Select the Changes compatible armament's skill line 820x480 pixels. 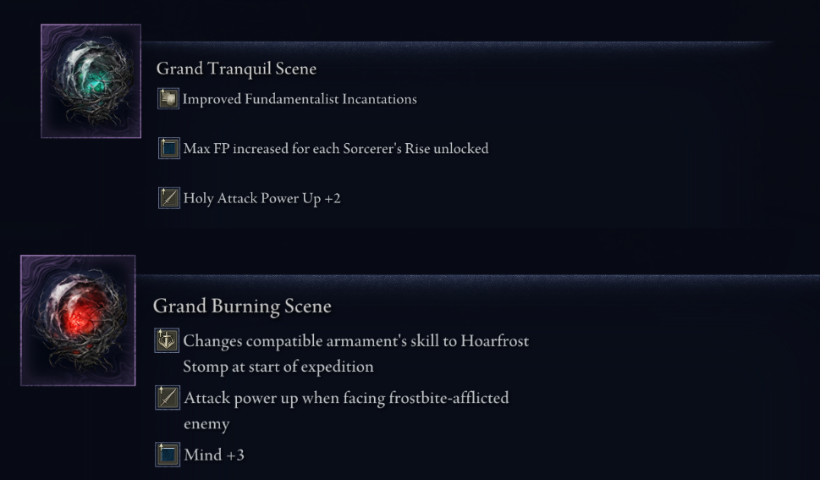tap(356, 341)
